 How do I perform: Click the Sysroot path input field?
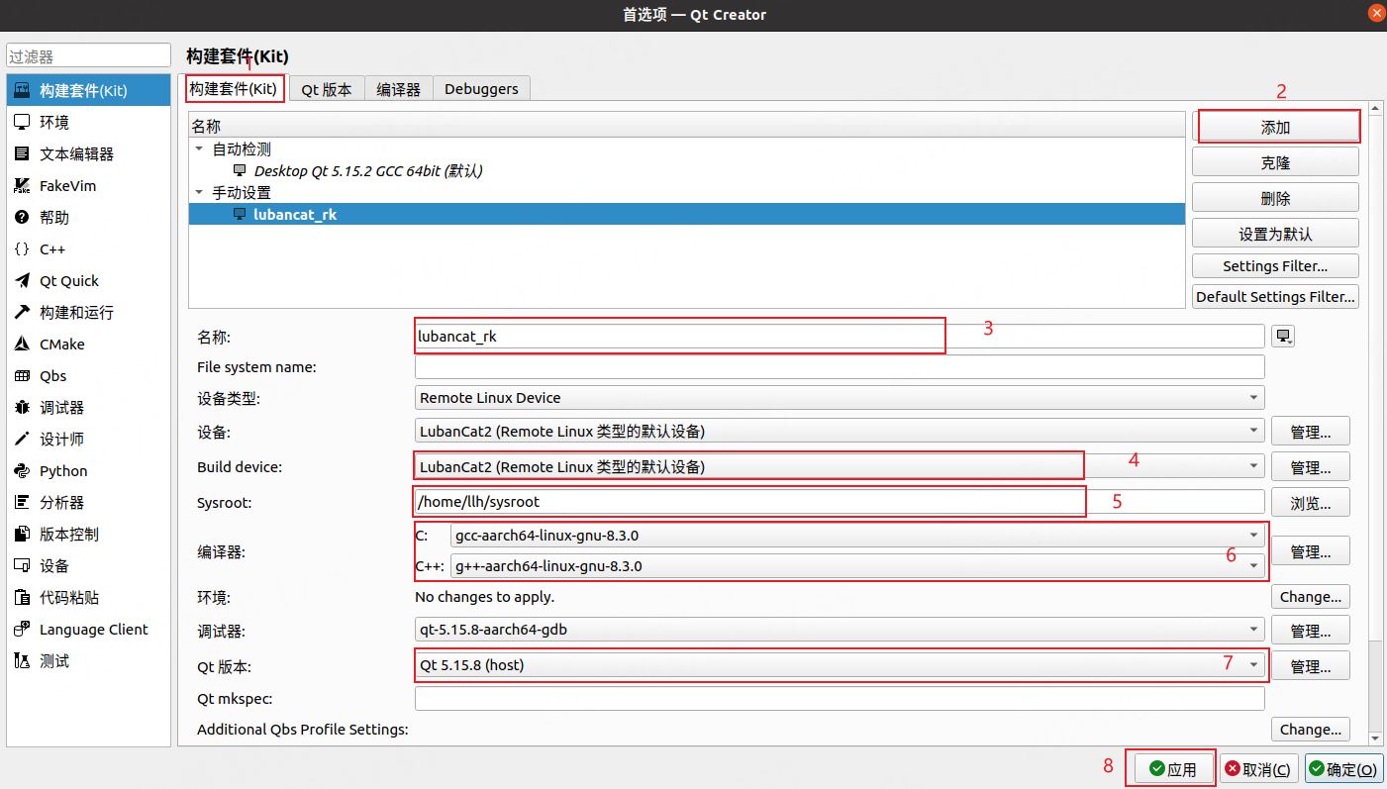click(x=840, y=502)
